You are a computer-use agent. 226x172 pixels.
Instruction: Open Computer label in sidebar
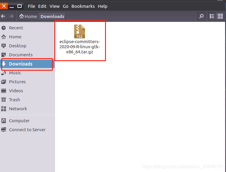(19, 121)
